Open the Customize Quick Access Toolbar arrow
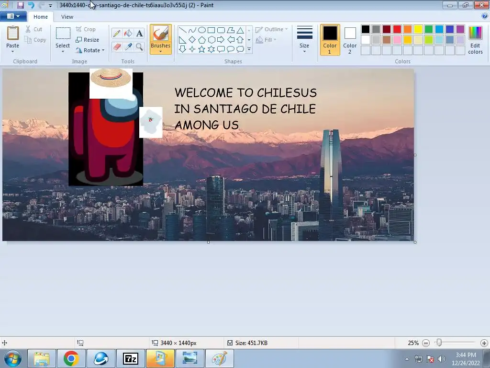 [x=50, y=5]
